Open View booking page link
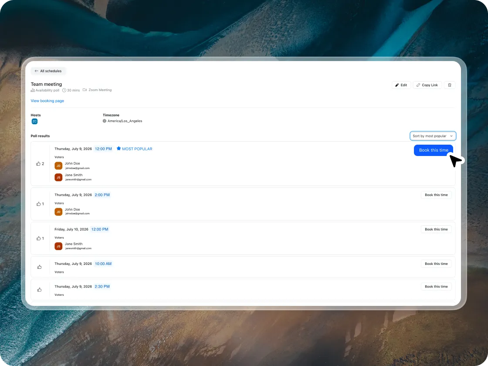Image resolution: width=488 pixels, height=366 pixels. pos(47,101)
